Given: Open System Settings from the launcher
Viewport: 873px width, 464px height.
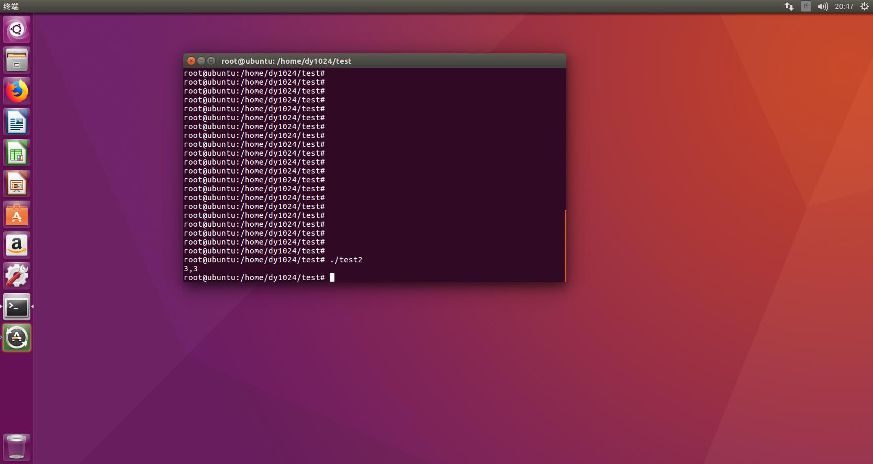Looking at the screenshot, I should click(x=17, y=276).
